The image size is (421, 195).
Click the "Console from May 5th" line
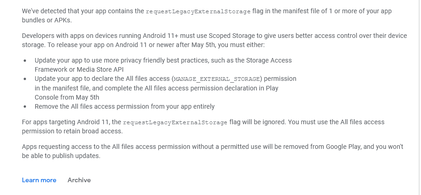[67, 97]
